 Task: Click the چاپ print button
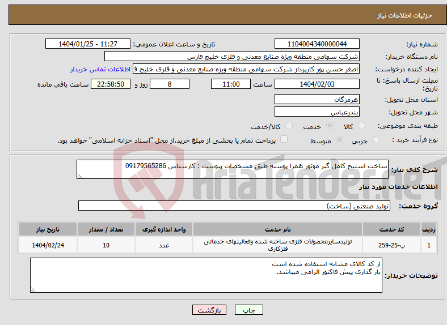point(249,310)
